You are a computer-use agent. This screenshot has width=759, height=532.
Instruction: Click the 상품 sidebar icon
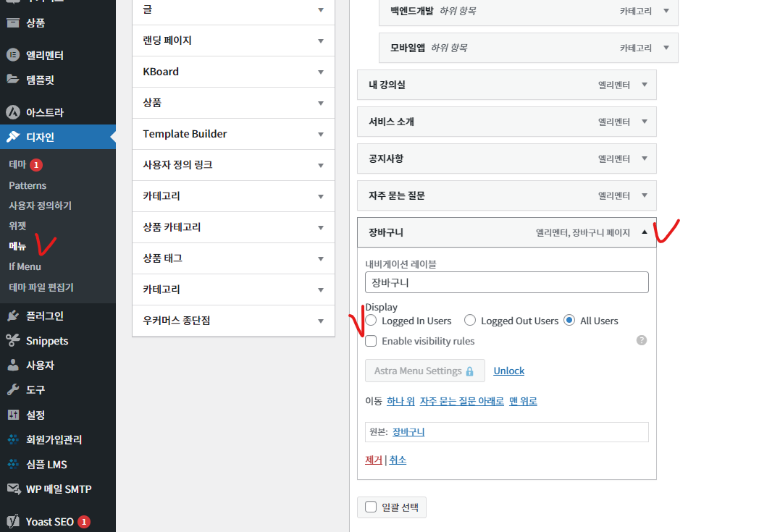pos(13,22)
